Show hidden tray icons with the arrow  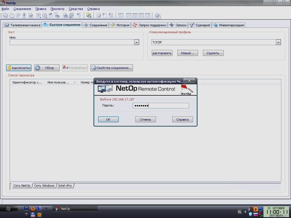[245, 212]
